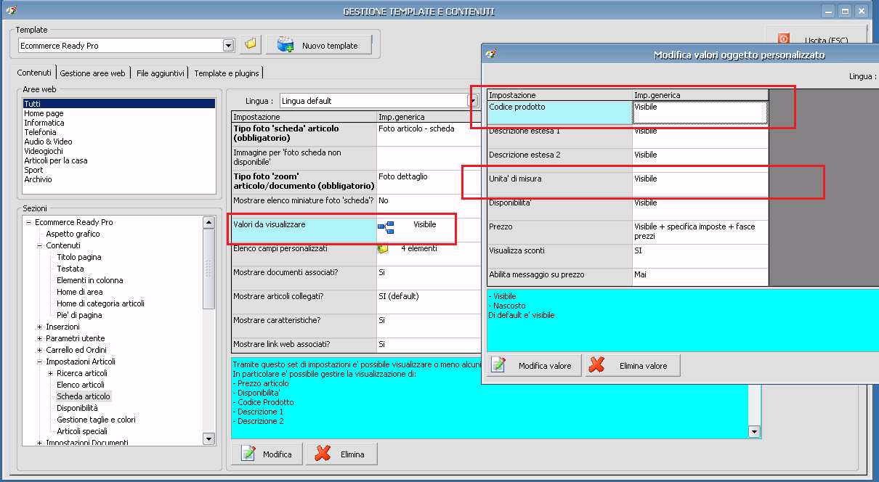
Task: Select Descrizione estesa 1 row
Action: click(x=628, y=136)
